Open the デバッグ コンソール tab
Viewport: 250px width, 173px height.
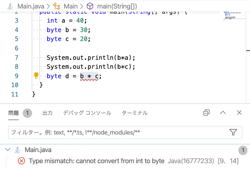(87, 113)
